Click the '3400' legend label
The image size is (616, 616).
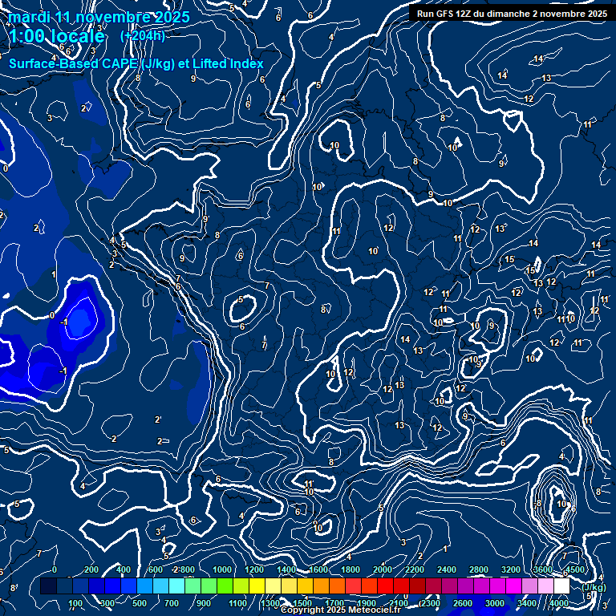[527, 603]
